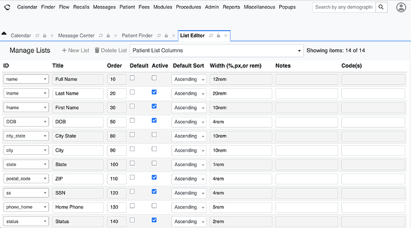Click the Title field containing Home Phone
Image resolution: width=411 pixels, height=228 pixels.
tap(78, 207)
